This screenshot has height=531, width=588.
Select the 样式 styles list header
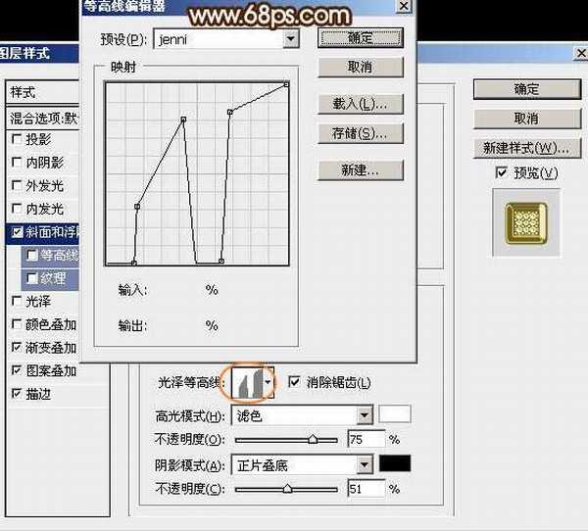click(x=43, y=92)
